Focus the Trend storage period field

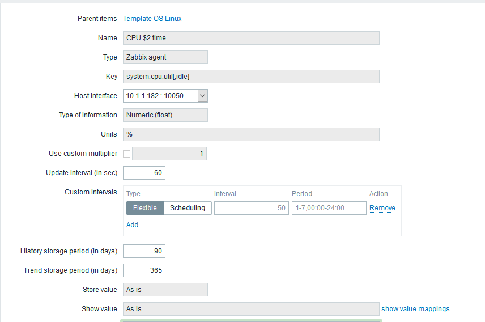(144, 270)
